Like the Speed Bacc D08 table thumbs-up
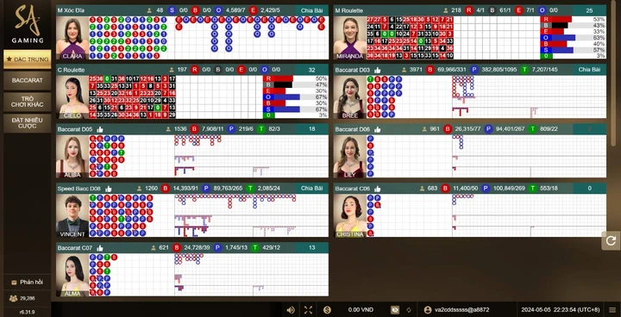Image resolution: width=621 pixels, height=317 pixels. (x=108, y=189)
